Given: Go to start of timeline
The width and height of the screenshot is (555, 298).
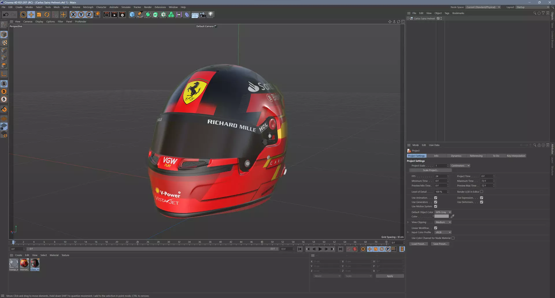Looking at the screenshot, I should click(x=300, y=249).
